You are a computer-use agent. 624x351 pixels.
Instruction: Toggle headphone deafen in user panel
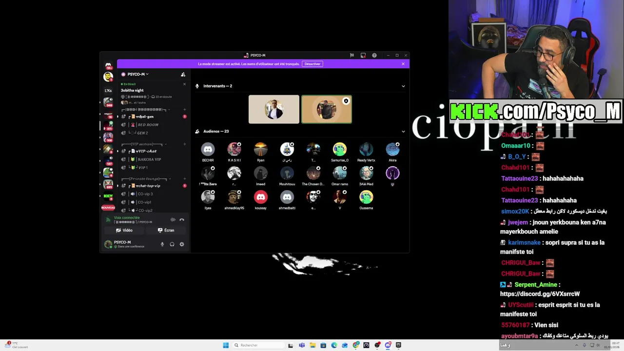pyautogui.click(x=172, y=244)
